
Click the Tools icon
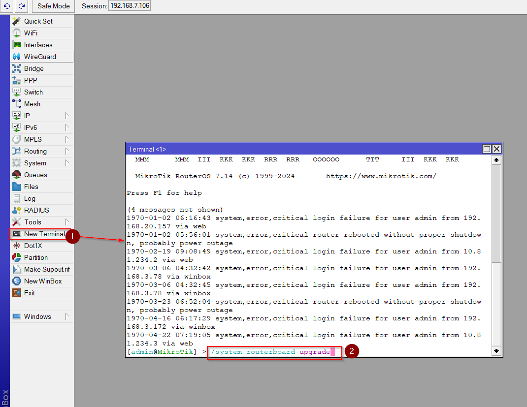tap(16, 222)
